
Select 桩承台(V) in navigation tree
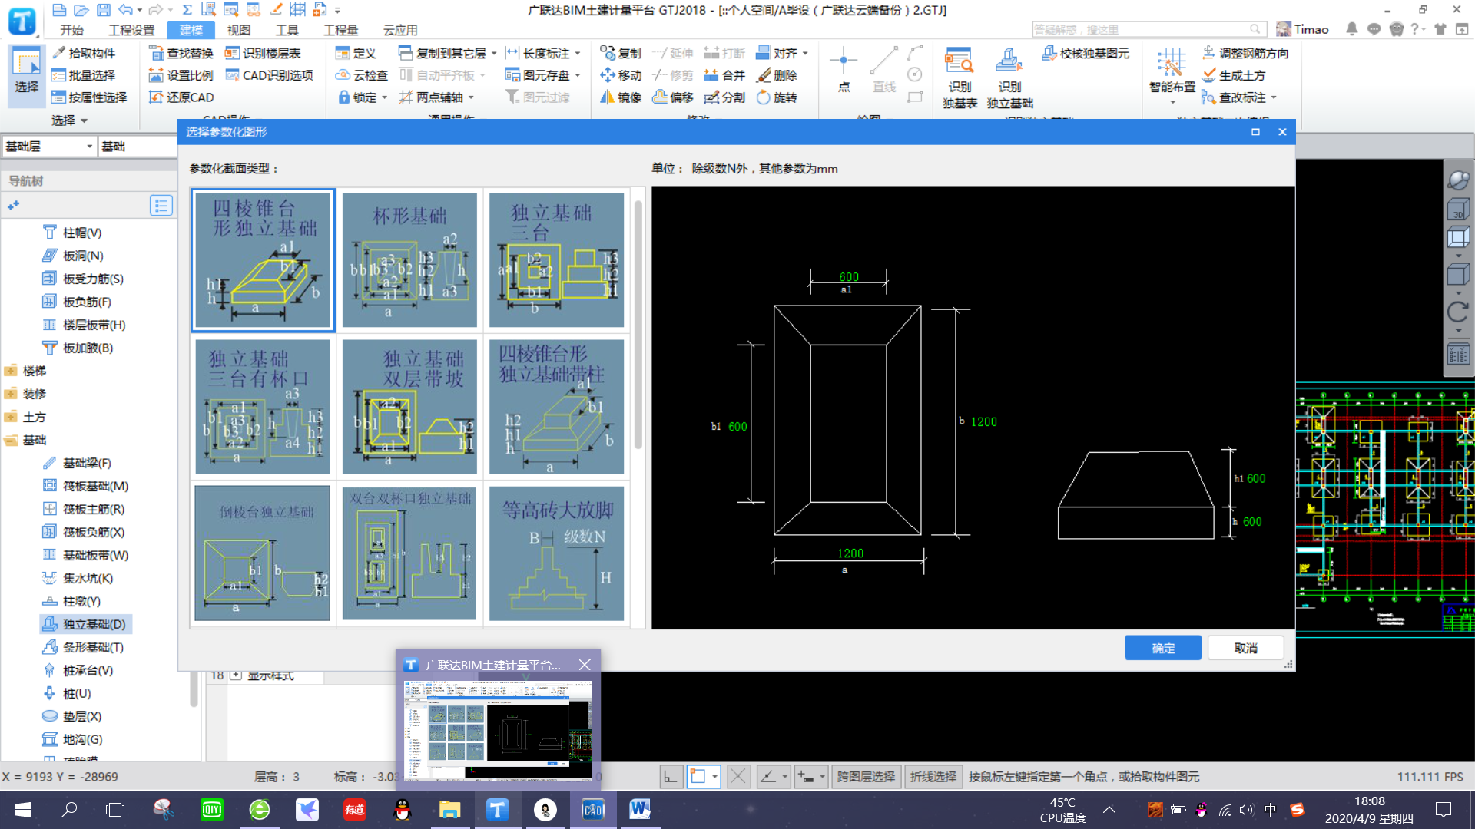tap(79, 670)
